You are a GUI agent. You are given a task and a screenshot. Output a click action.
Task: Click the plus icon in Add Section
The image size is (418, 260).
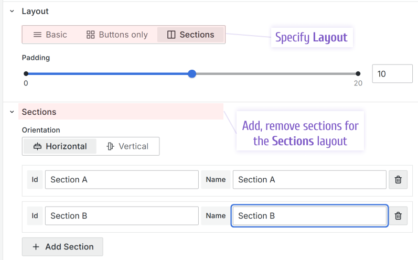pos(36,247)
